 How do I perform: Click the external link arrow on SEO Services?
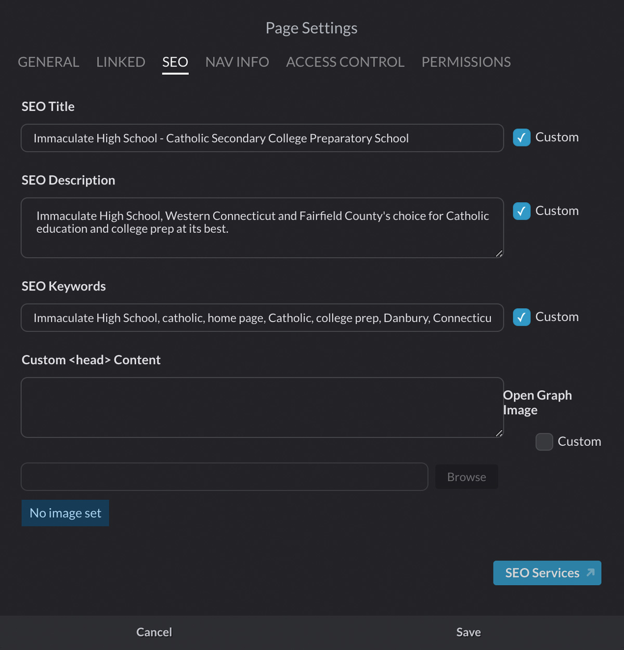[x=589, y=573]
